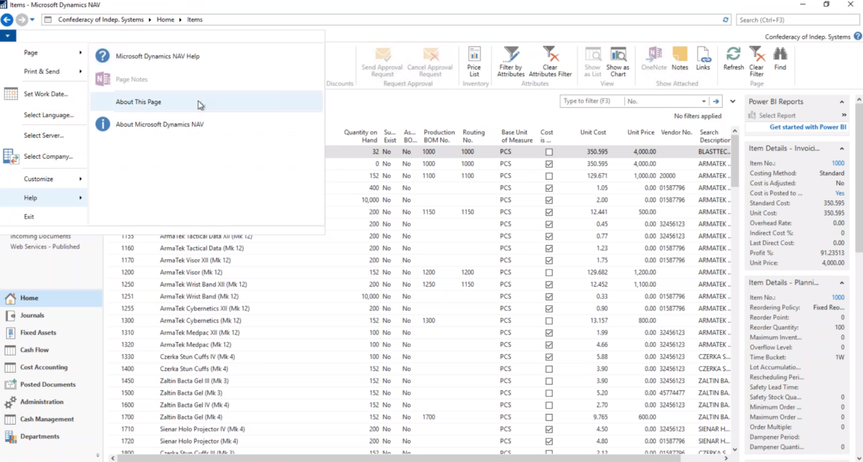
Task: Open About Microsoft Dynamics NAV
Action: (159, 124)
